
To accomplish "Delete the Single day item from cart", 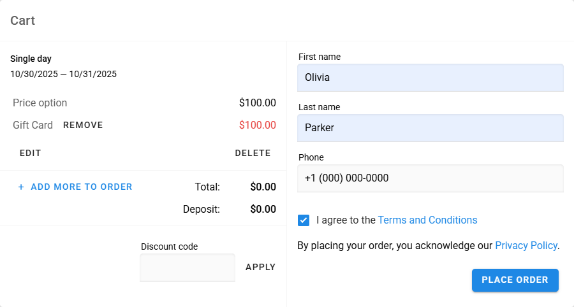I will 253,153.
